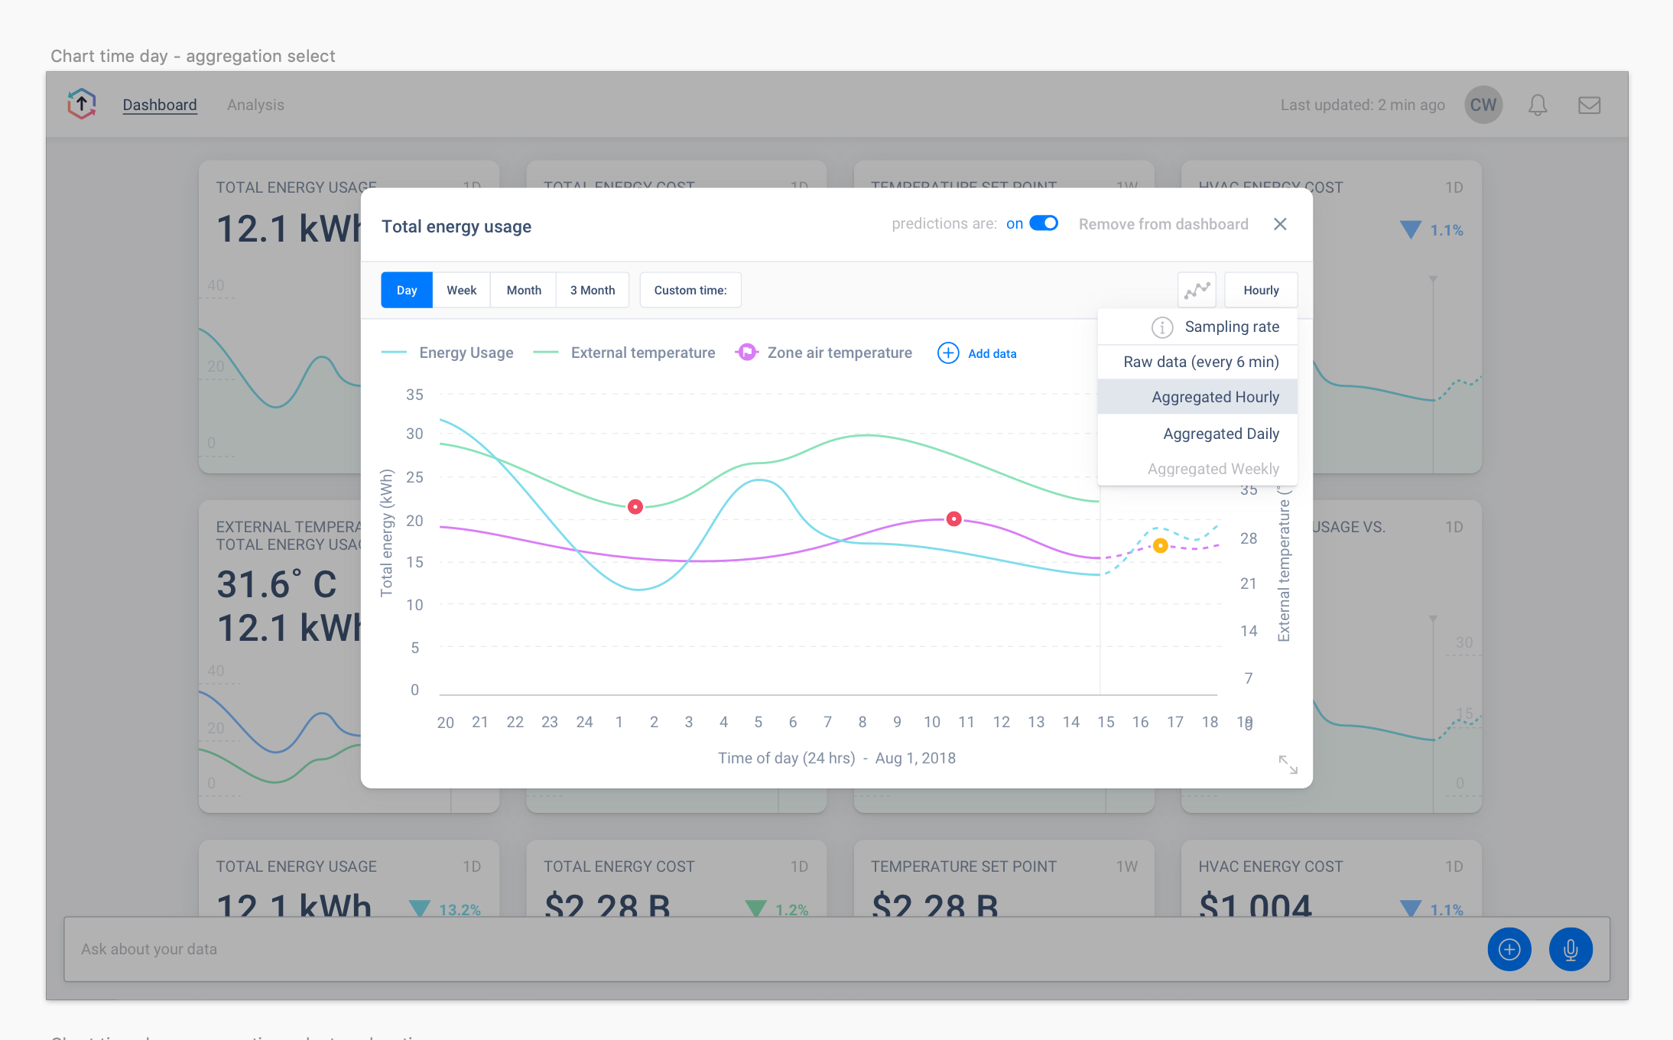Click the app logo icon
1673x1040 pixels.
82,104
